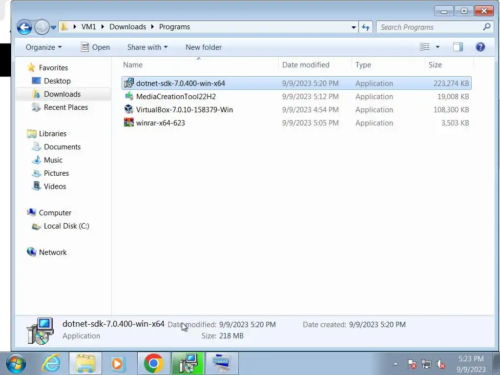
Task: Open Recent Places in the Favorites list
Action: 66,107
